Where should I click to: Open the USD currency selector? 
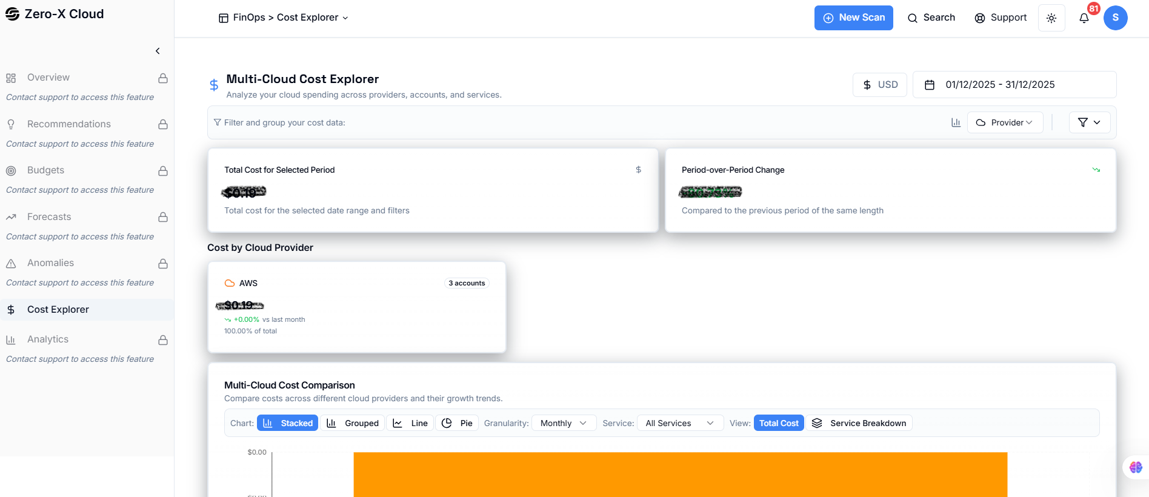880,85
